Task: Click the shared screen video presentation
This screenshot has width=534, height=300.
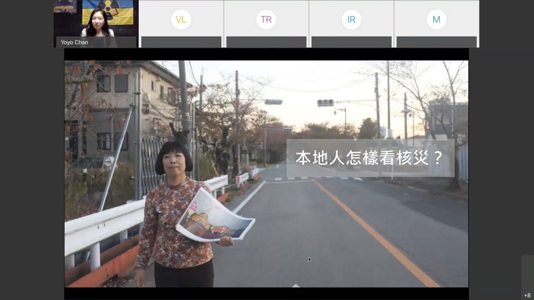Action: click(266, 174)
